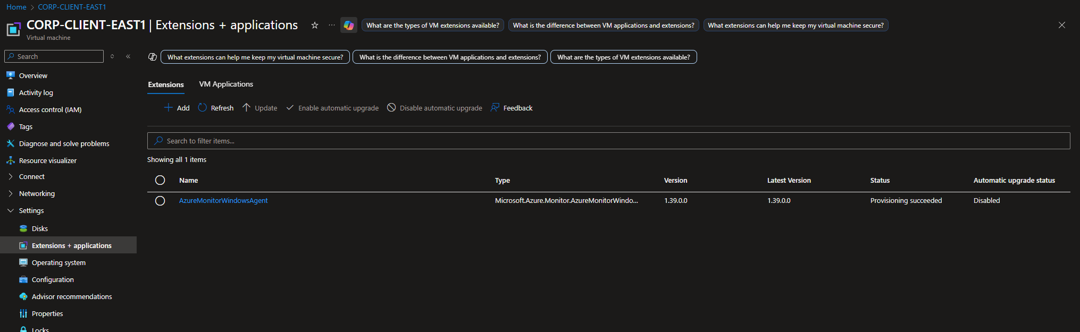Go to Home breadcrumb link
The image size is (1080, 332).
pos(16,7)
